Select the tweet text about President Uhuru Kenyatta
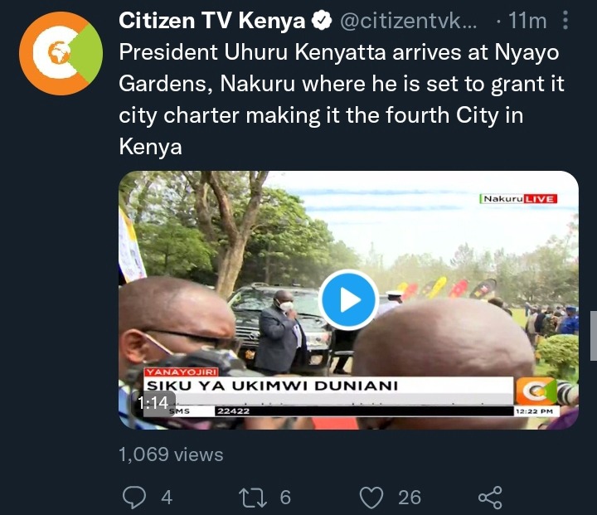The image size is (597, 515). click(341, 99)
